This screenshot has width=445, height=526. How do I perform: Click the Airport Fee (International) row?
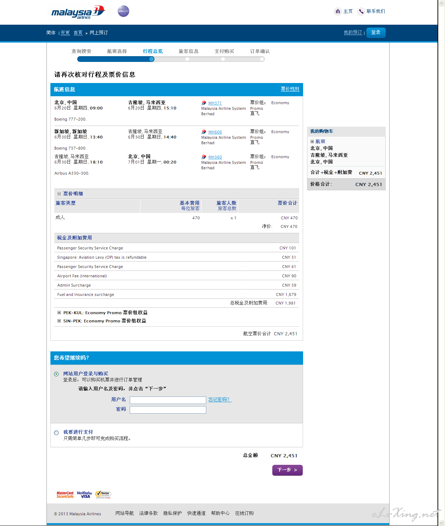[177, 276]
